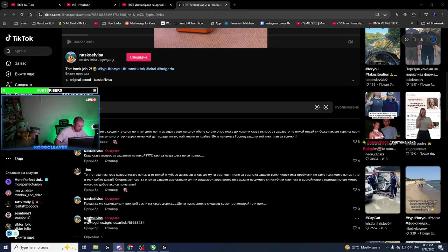The image size is (448, 252).
Task: Like the bgdnes.bg link comment
Action: 355,228
